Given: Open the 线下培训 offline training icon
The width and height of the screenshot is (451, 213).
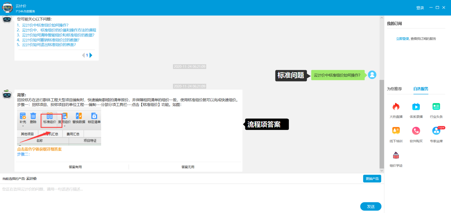Looking at the screenshot, I should click(396, 131).
